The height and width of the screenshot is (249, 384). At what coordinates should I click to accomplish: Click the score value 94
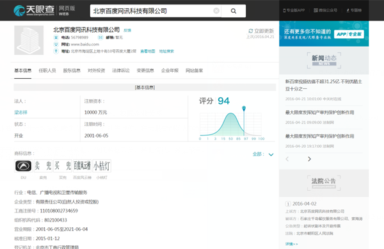point(223,101)
